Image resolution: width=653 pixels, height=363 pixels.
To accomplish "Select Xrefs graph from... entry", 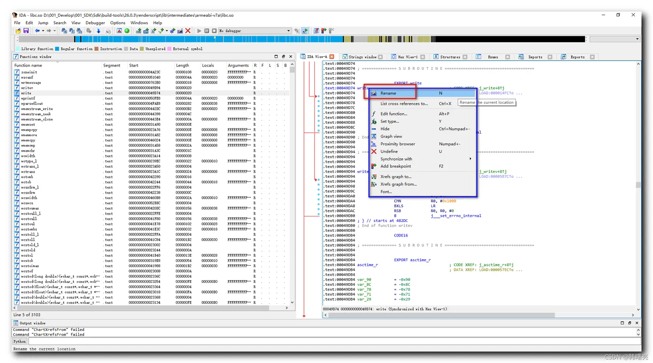I will tap(423, 184).
